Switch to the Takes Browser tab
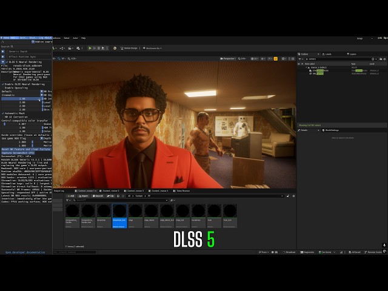Screen dimensions: 388x291 (181, 191)
